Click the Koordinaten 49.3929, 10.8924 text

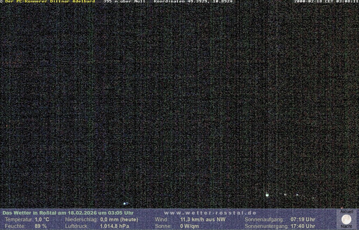click(x=193, y=1)
